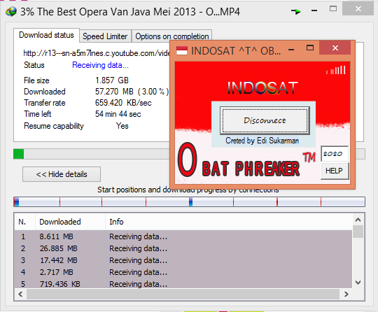Click the Disconnect button
Screen dimensions: 378x312
(x=265, y=120)
